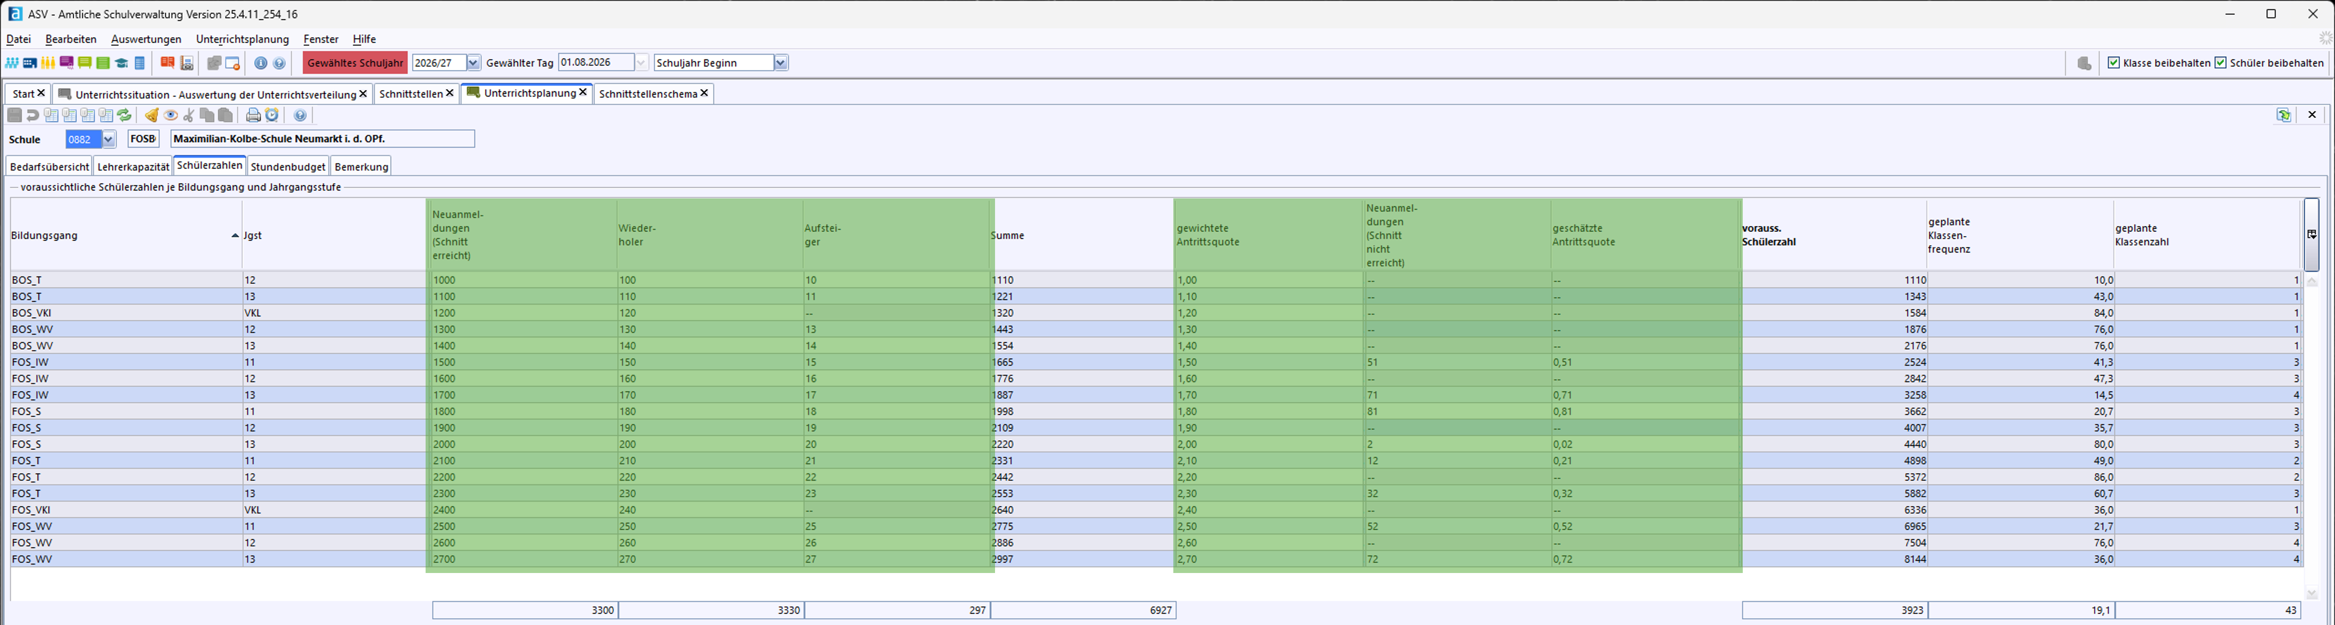
Task: Select the Lehrerkapazität tab
Action: click(133, 167)
